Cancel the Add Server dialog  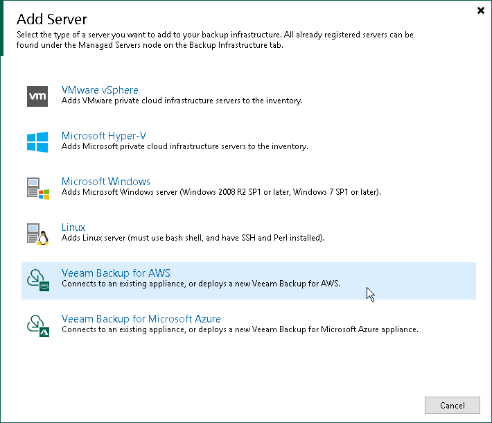[x=452, y=406]
